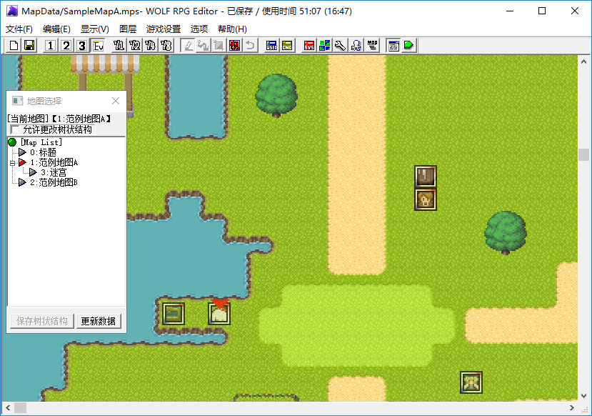Open game settings with wrench icon
Viewport: 592px width, 416px height.
340,46
